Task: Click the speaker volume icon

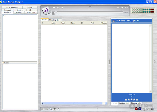Action: pyautogui.click(x=153, y=109)
